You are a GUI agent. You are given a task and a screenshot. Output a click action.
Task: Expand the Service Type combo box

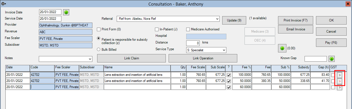click(x=224, y=50)
